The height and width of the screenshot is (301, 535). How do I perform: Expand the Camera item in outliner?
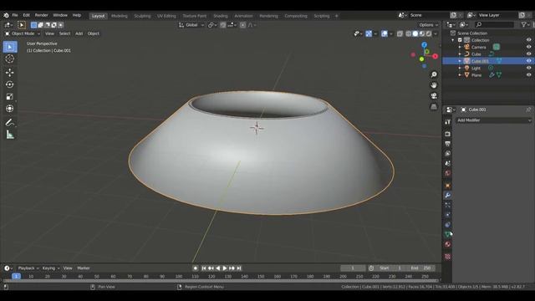click(x=460, y=47)
